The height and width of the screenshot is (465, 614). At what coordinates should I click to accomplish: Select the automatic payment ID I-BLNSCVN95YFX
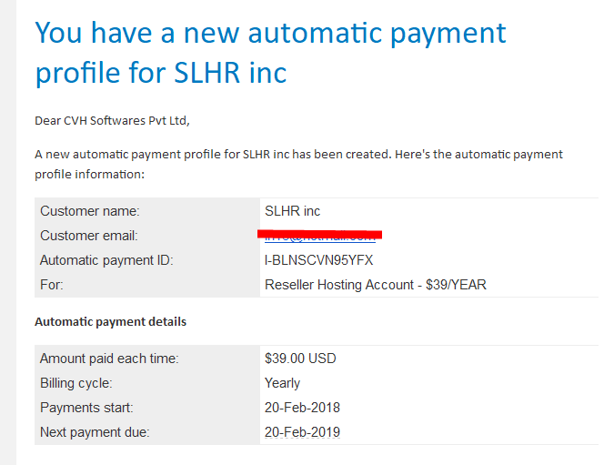318,260
